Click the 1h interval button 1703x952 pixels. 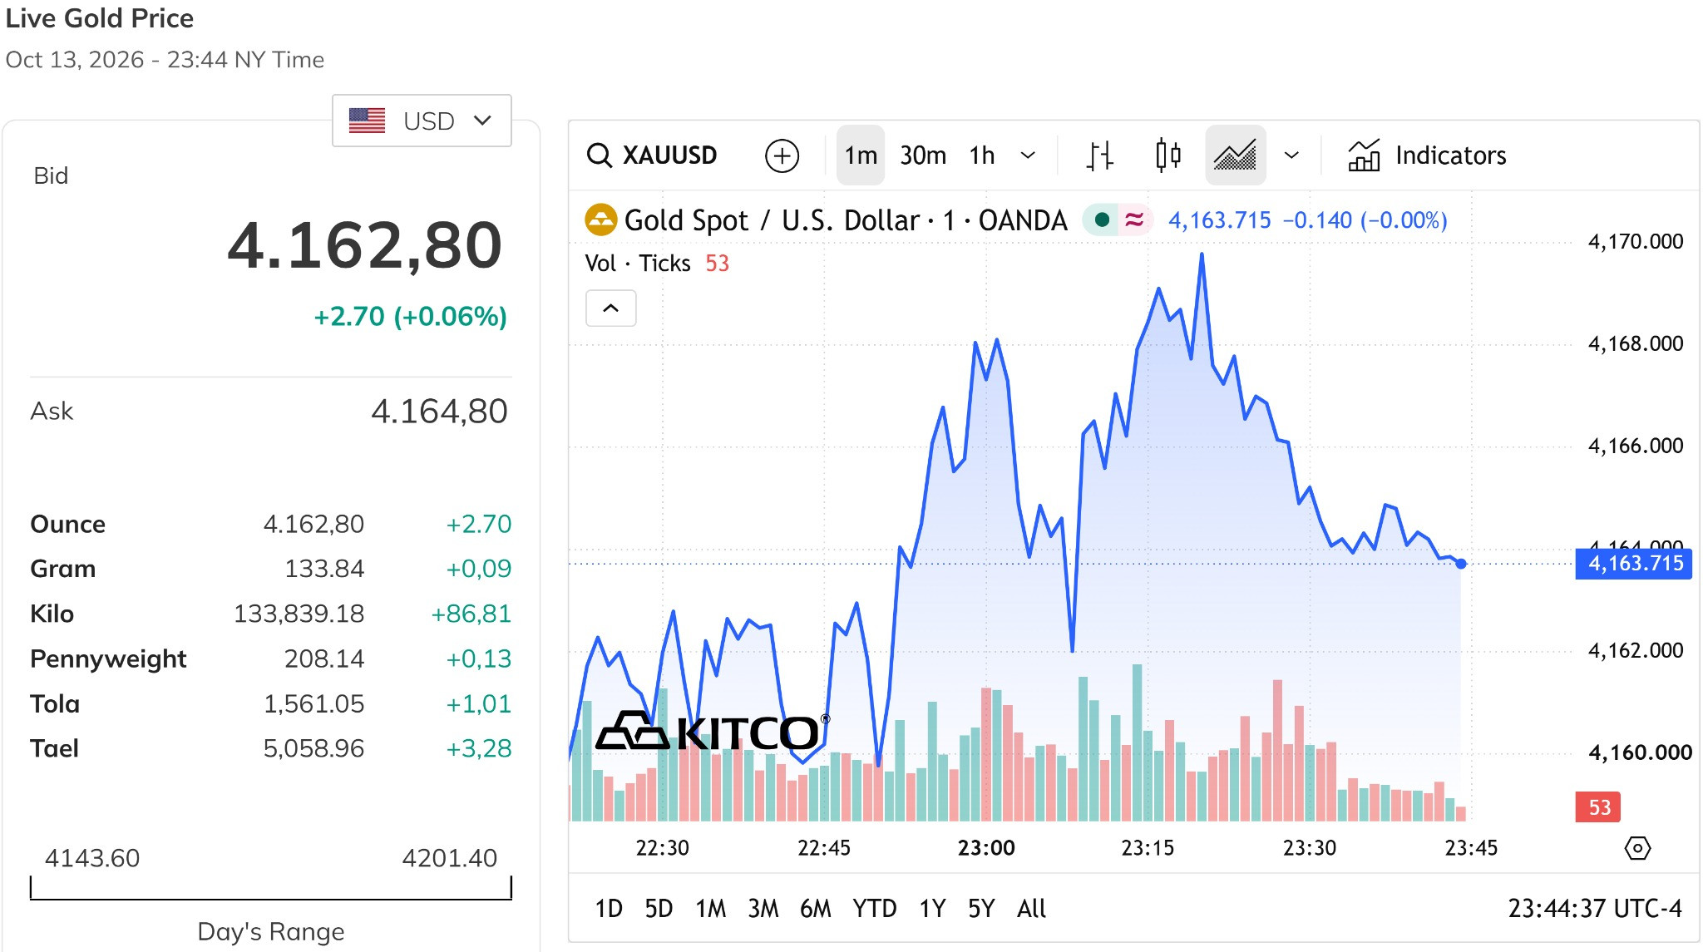pos(982,155)
